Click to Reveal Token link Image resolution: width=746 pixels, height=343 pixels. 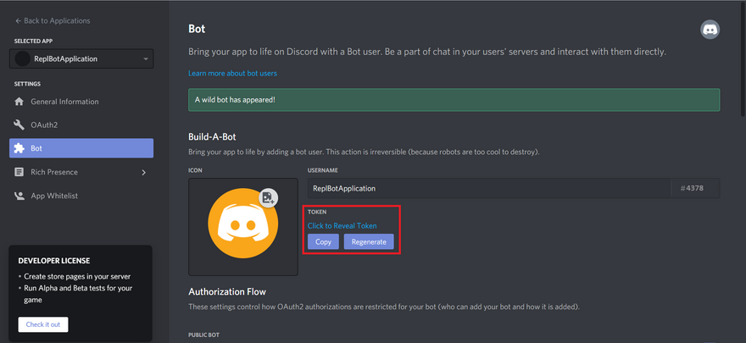pyautogui.click(x=342, y=225)
